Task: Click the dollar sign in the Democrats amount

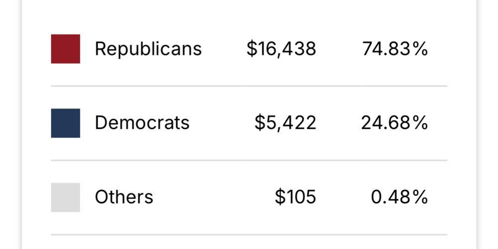Action: point(259,123)
